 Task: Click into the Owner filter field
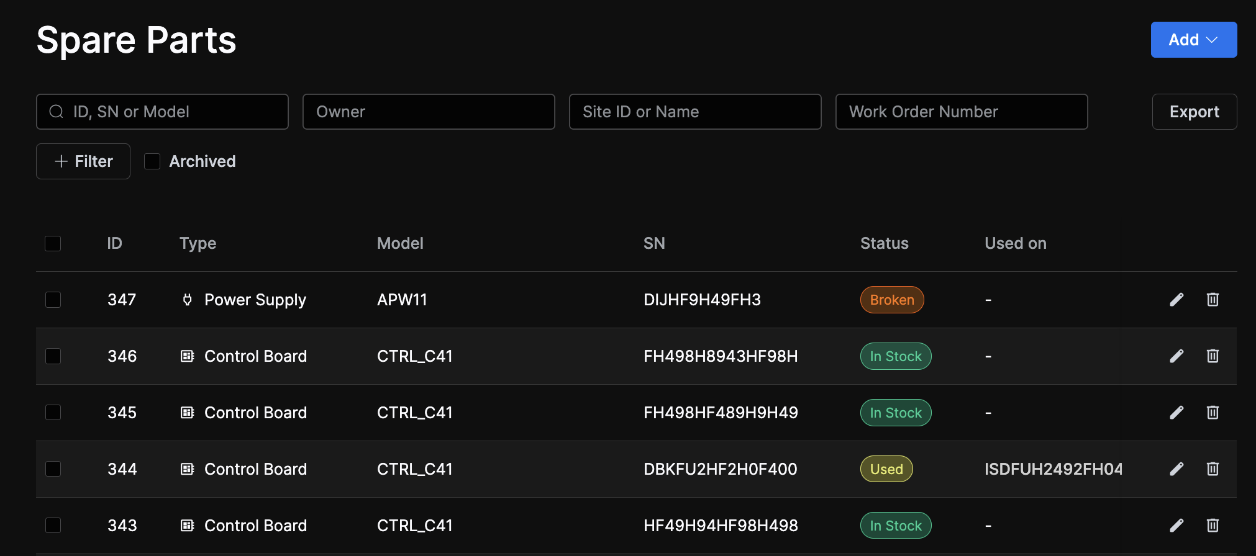pyautogui.click(x=429, y=112)
